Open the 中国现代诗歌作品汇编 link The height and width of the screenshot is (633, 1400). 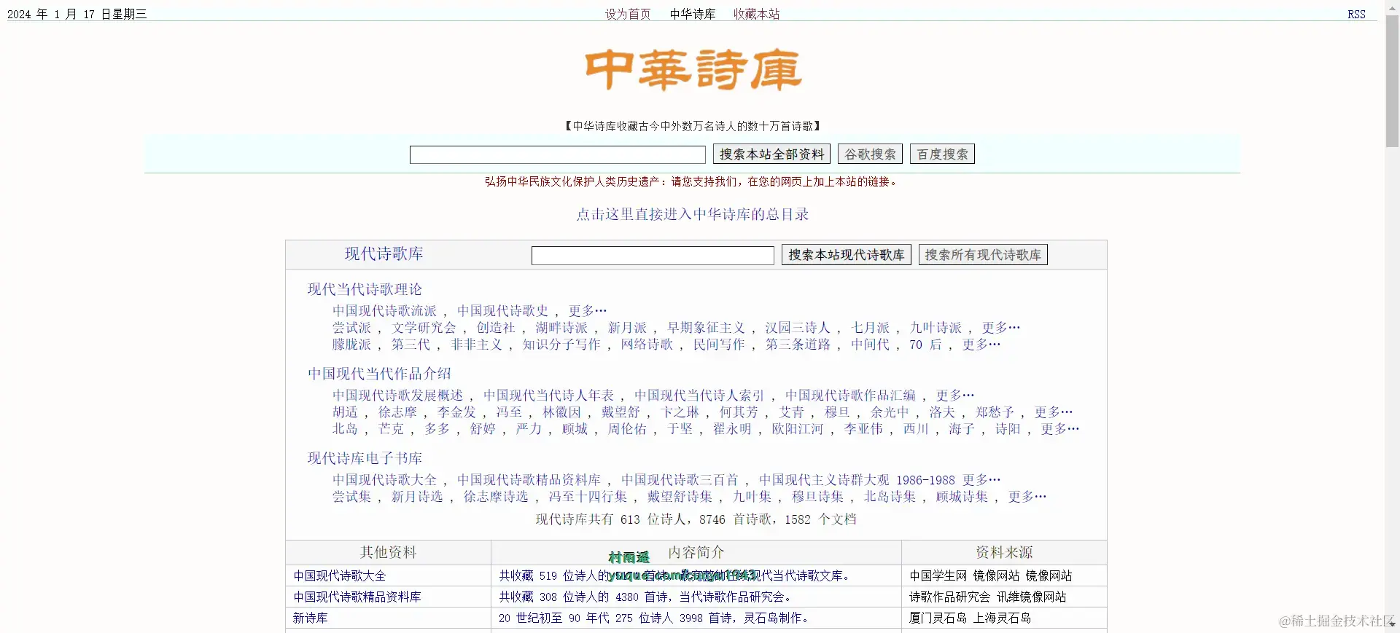[x=850, y=396]
